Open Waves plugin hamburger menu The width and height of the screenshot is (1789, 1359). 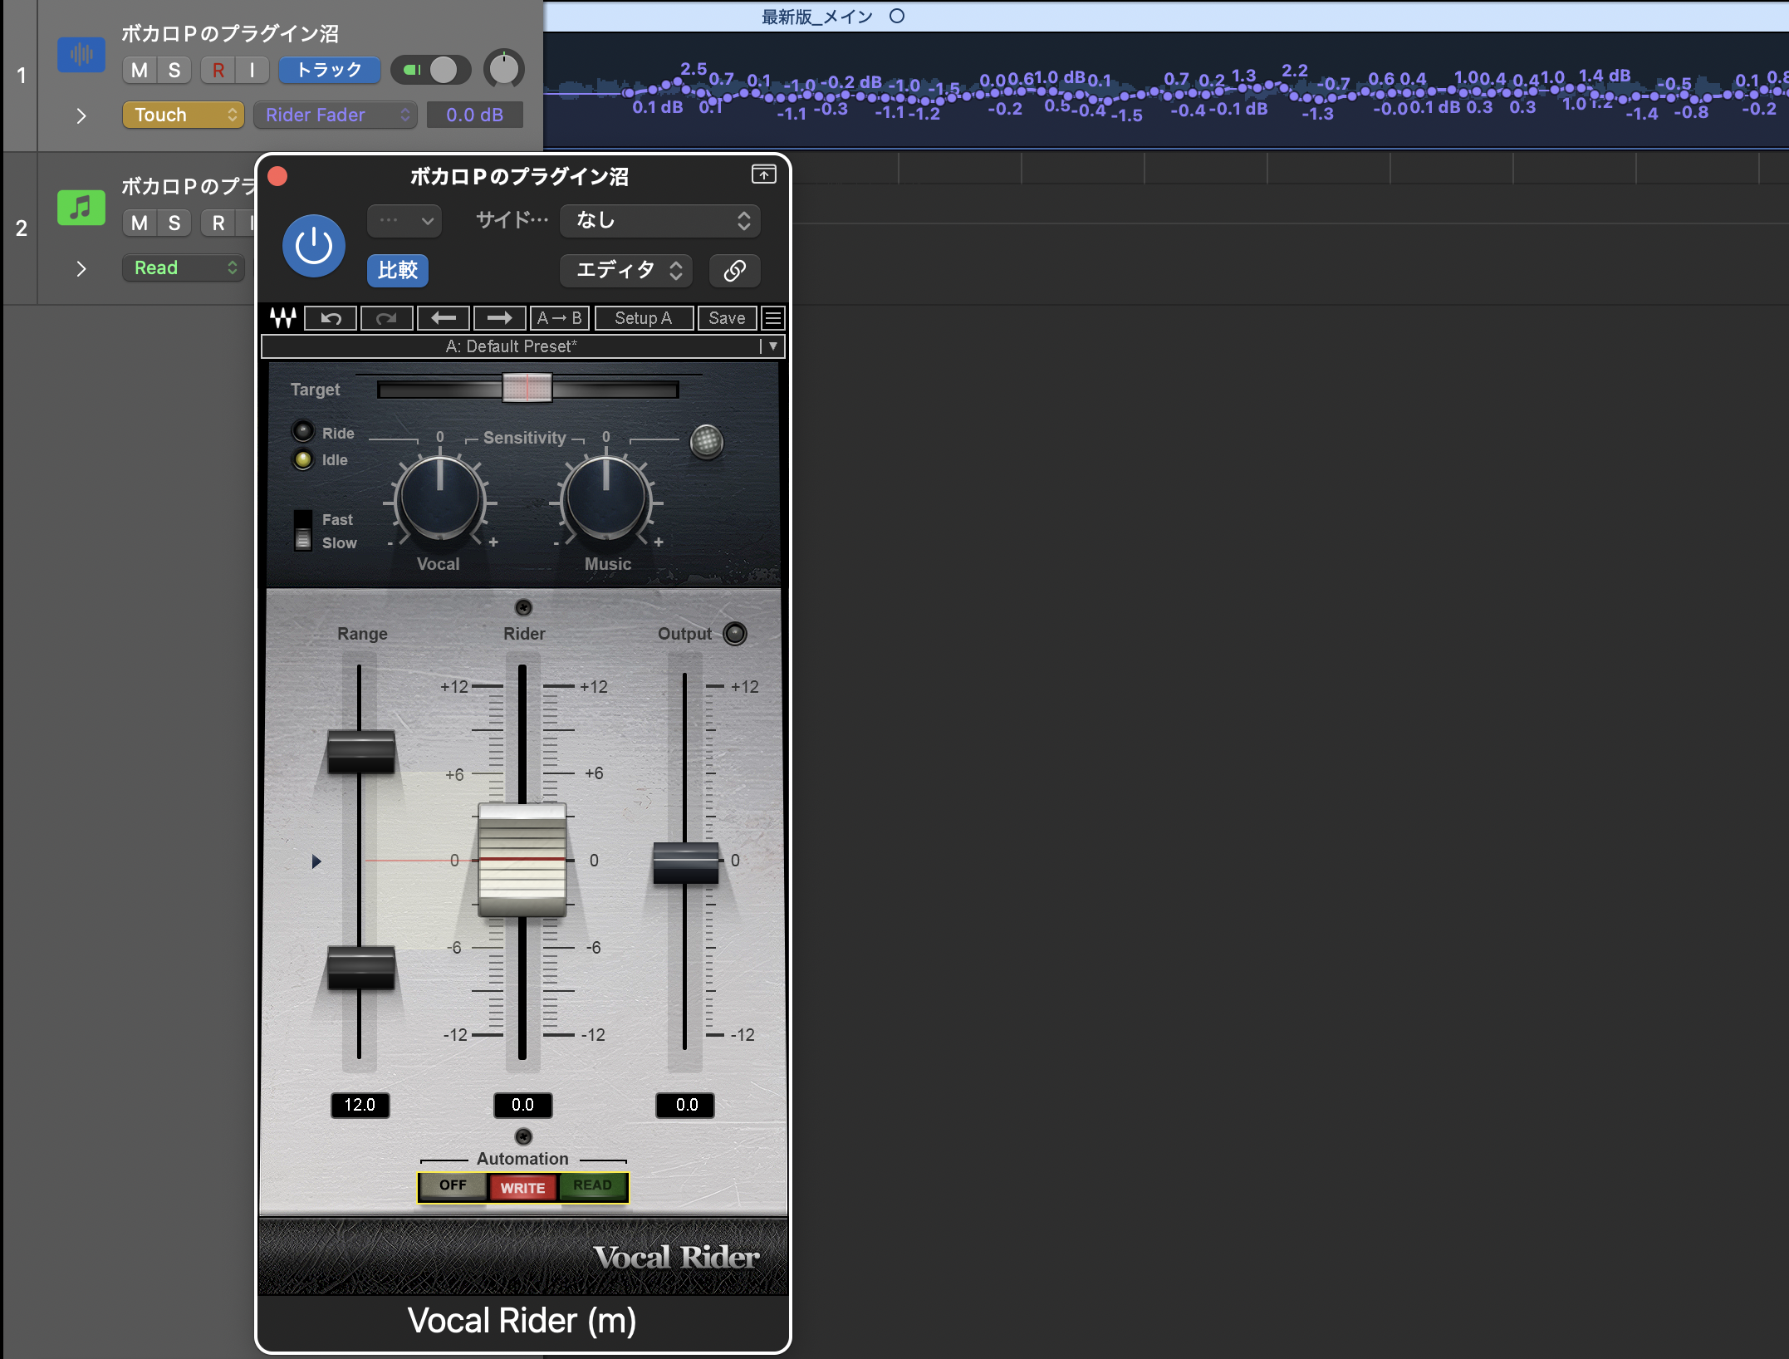773,318
